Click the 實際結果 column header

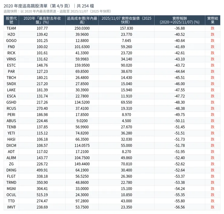click(212, 20)
